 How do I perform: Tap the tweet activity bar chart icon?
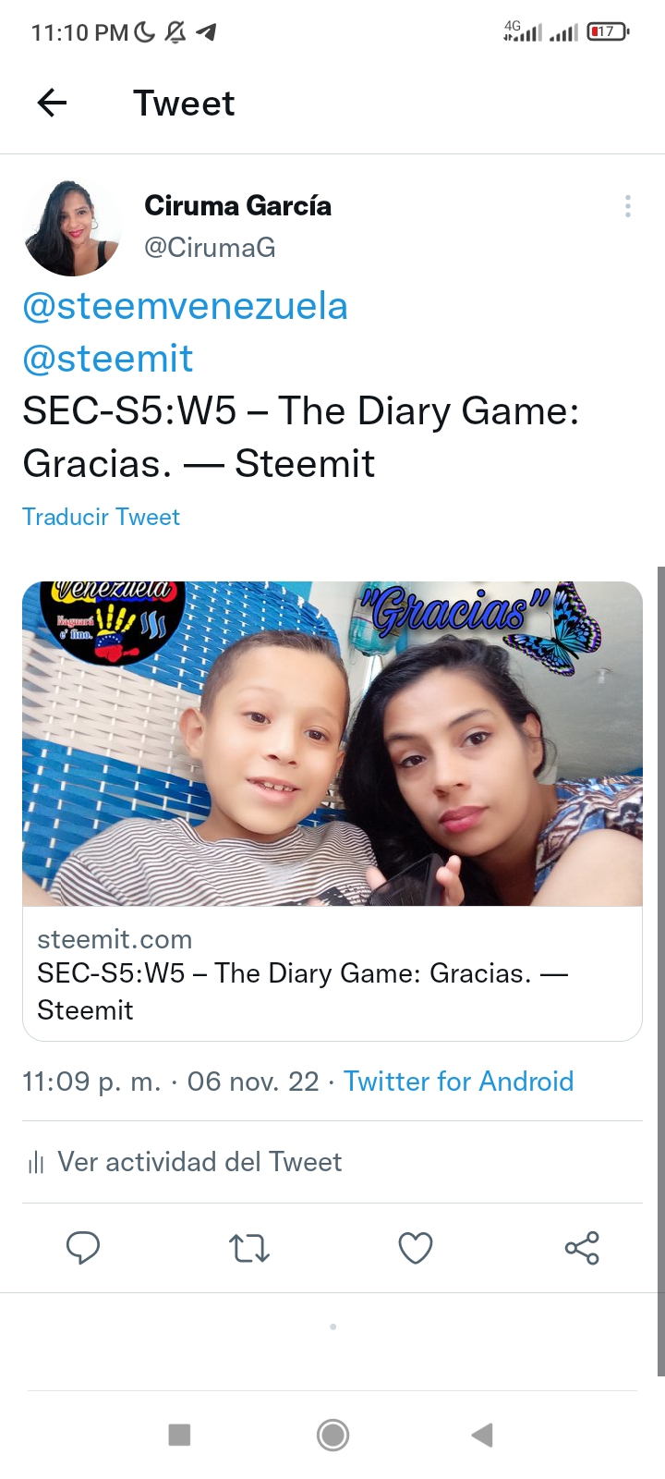point(36,1163)
